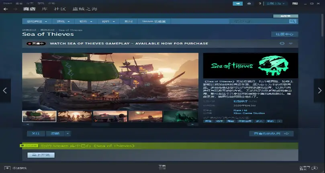Open the question mark help icon

(260, 4)
